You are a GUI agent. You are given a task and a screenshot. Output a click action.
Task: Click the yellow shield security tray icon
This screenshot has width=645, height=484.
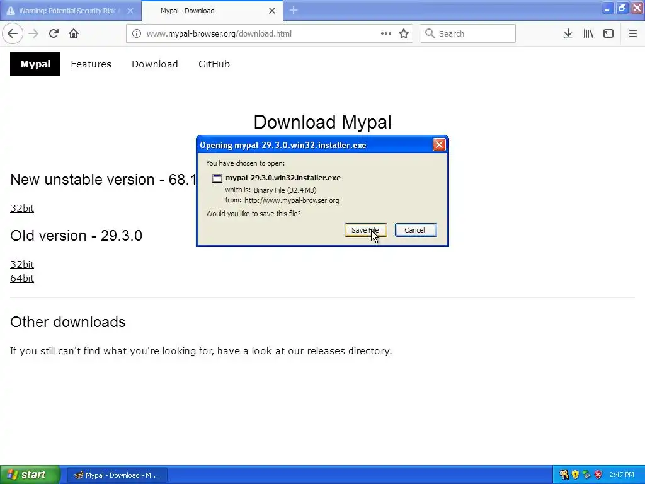576,475
